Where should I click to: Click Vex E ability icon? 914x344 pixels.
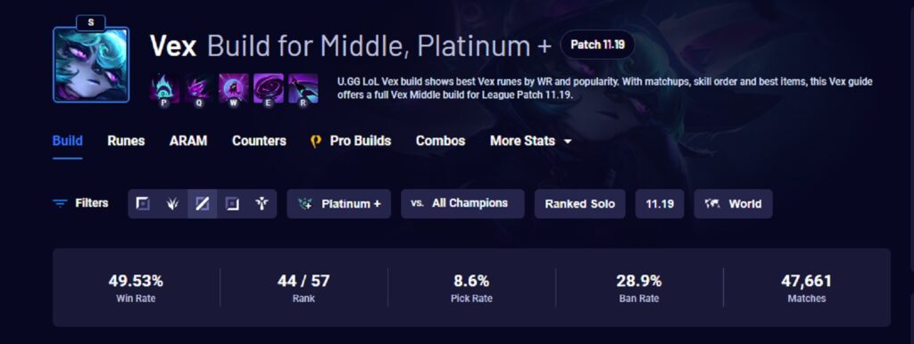(268, 88)
